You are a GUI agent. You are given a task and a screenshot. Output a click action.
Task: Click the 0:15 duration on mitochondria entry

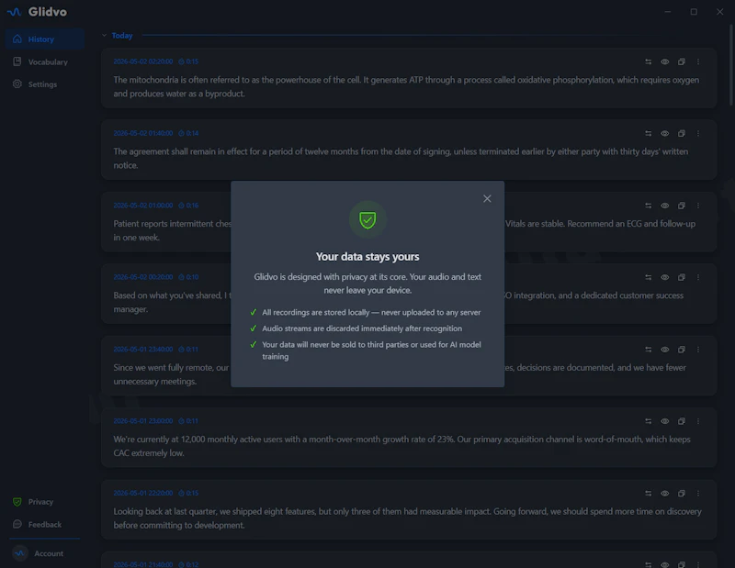tap(188, 61)
